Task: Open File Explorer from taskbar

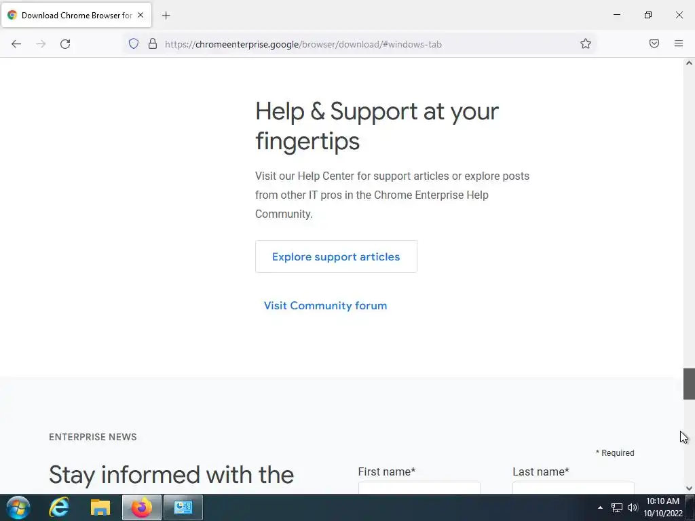Action: tap(100, 507)
